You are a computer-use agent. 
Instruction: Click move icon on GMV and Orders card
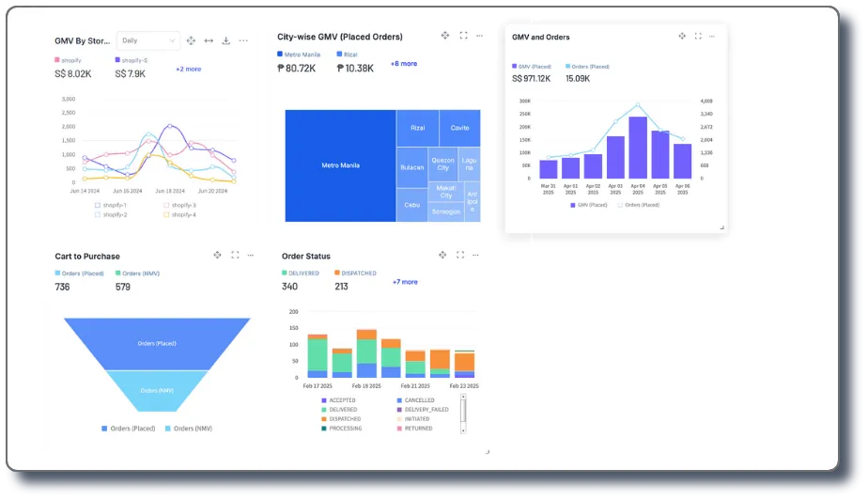[x=682, y=36]
